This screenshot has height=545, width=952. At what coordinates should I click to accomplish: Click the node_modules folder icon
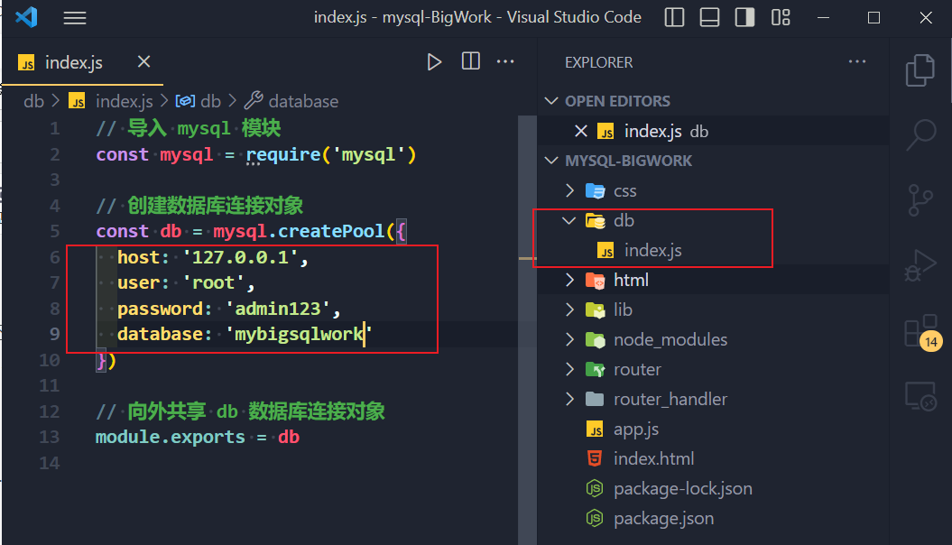coord(595,339)
